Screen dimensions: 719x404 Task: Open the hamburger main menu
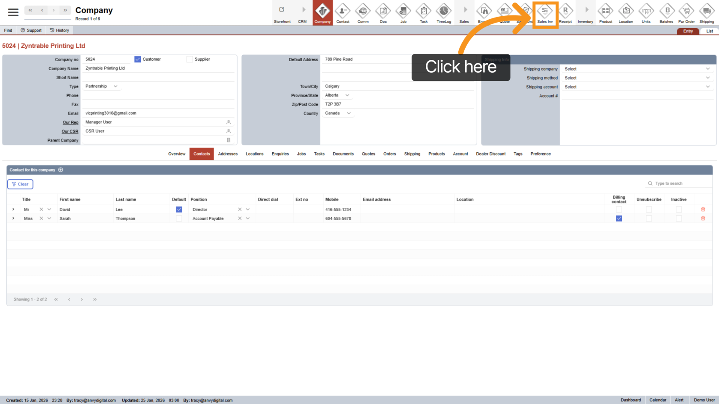coord(13,12)
